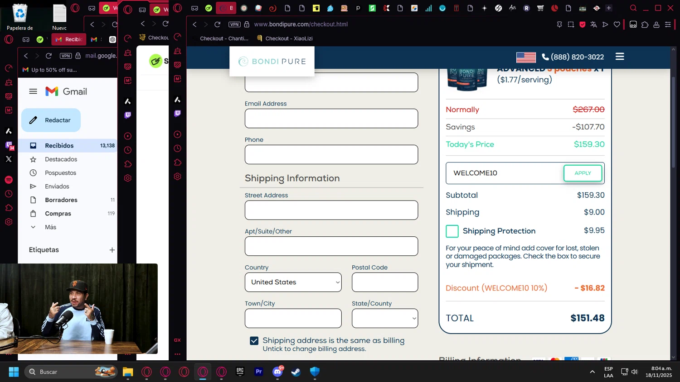Open the Borradores folder in Gmail
Viewport: 680px width, 382px height.
pos(68,200)
